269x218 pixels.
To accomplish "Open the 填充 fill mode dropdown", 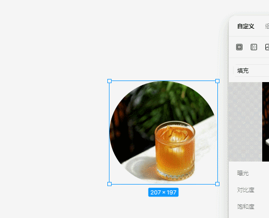I will pos(251,71).
